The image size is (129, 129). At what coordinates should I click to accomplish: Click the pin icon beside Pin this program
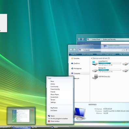tap(49, 119)
